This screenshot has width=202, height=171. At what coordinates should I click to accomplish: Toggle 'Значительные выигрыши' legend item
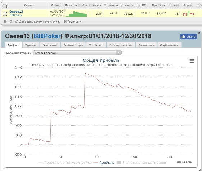coord(141,163)
